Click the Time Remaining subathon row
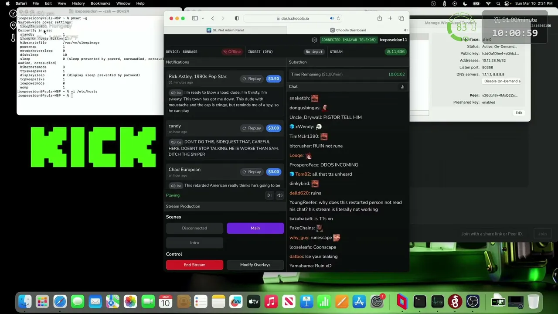 (348, 74)
